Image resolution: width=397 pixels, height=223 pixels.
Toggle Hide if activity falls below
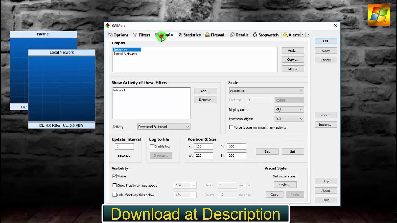[114, 195]
